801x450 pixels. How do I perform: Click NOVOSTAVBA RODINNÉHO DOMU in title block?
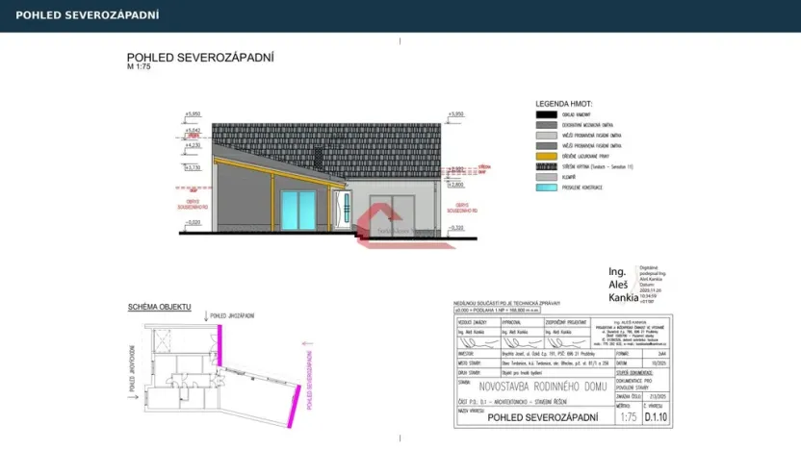click(x=543, y=387)
